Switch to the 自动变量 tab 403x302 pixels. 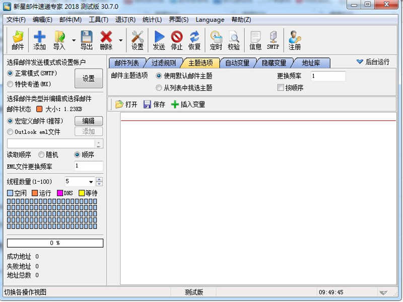(x=237, y=63)
